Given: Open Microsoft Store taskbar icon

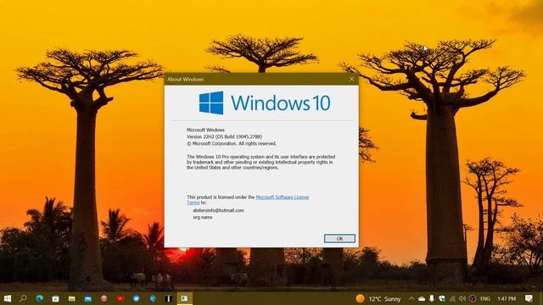Looking at the screenshot, I should [x=55, y=298].
